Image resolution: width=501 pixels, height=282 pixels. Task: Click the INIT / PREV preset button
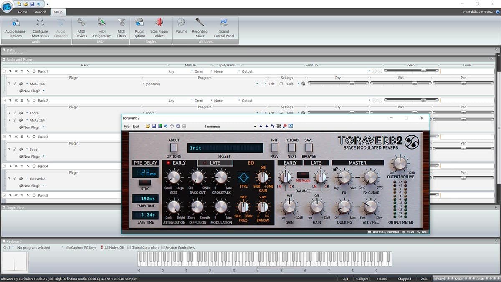pos(274,148)
